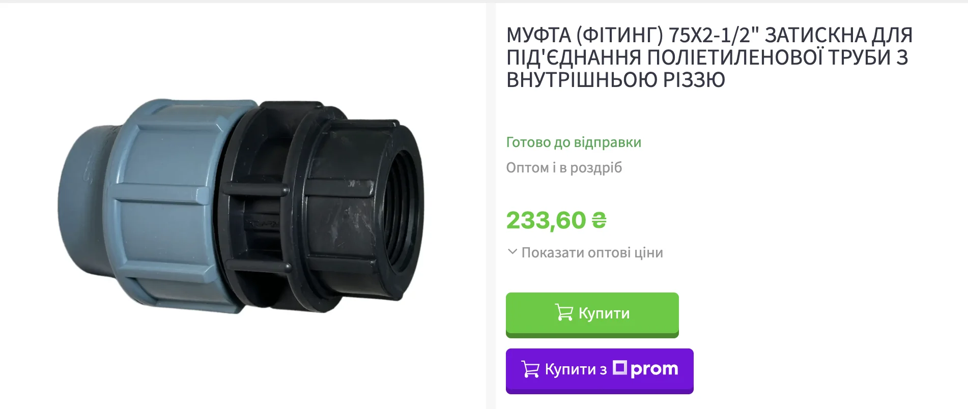Click the ВНУТРІШНЬОЮ РІЗЗЮ line of the title
968x409 pixels.
click(616, 80)
